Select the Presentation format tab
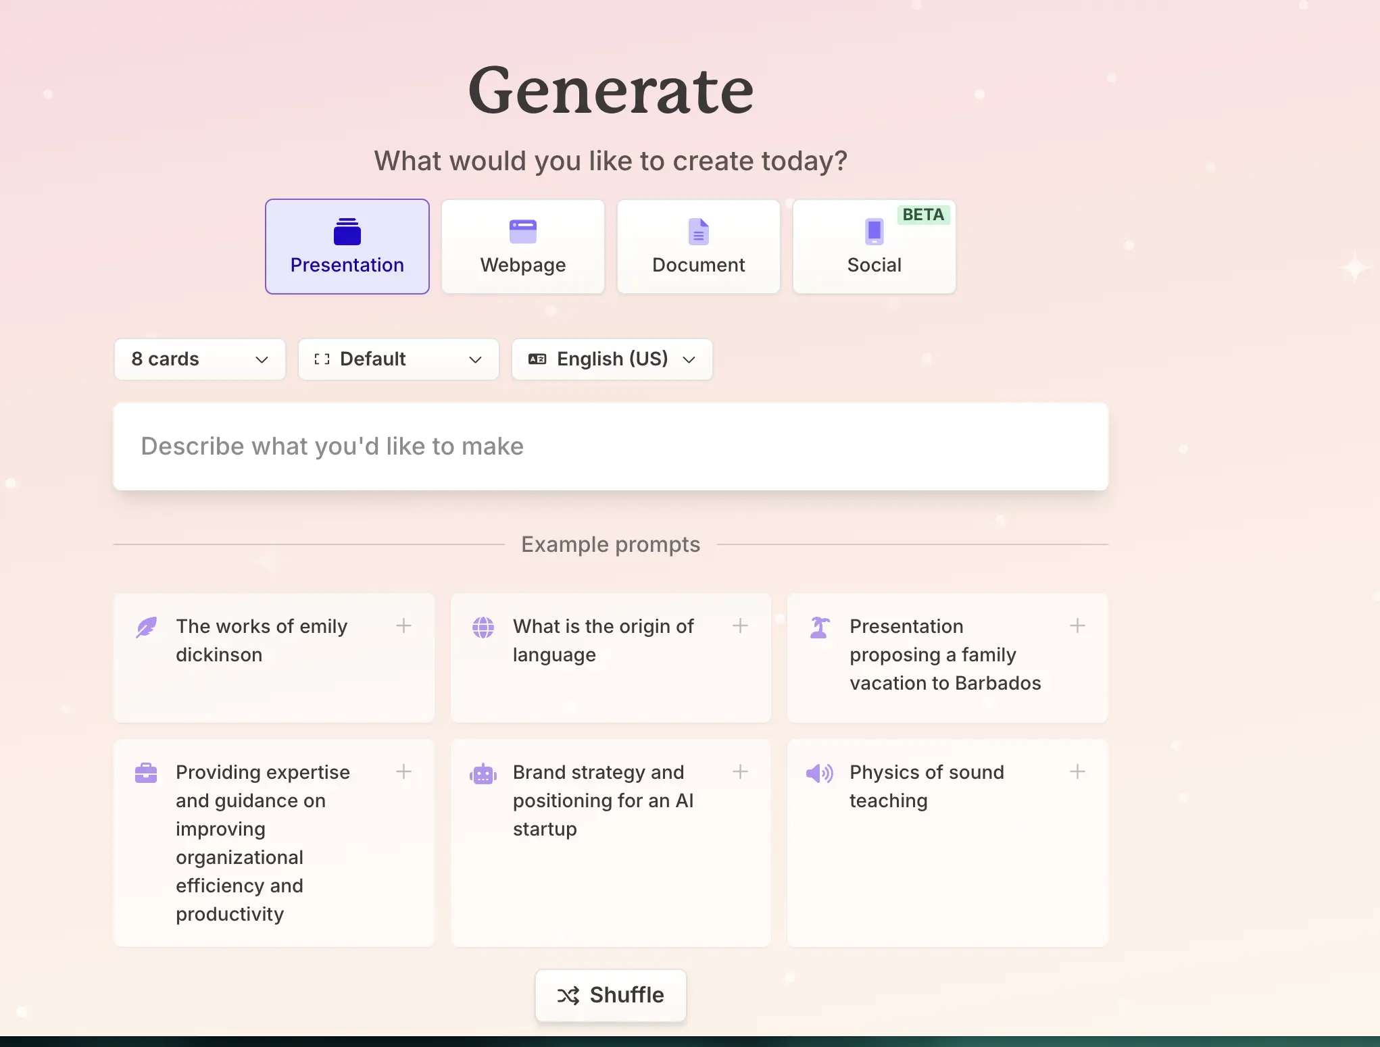Screen dimensions: 1380x1047 click(x=347, y=247)
